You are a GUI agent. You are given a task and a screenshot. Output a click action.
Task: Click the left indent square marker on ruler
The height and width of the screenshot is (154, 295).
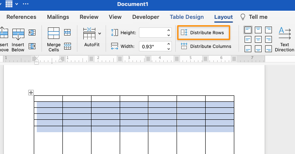pos(36,63)
